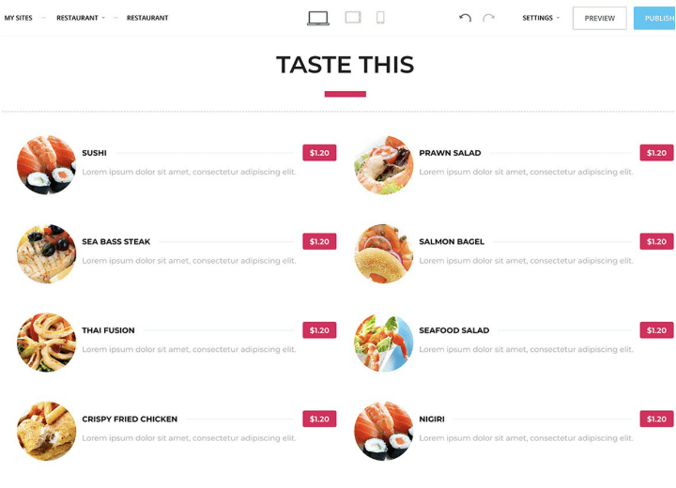This screenshot has width=676, height=488.
Task: Open the Settings dropdown
Action: (x=541, y=18)
